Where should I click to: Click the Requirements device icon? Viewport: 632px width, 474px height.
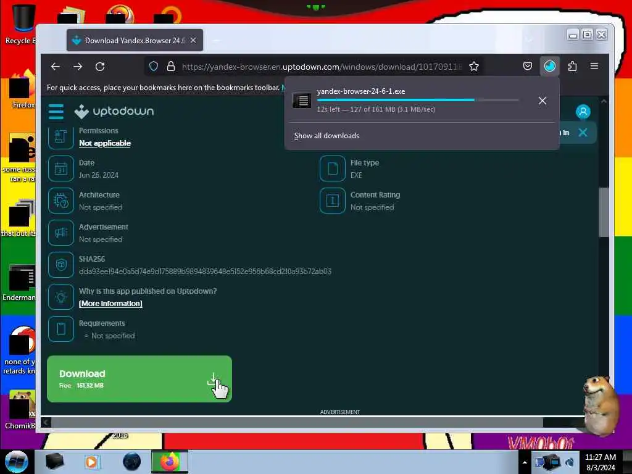tap(61, 329)
